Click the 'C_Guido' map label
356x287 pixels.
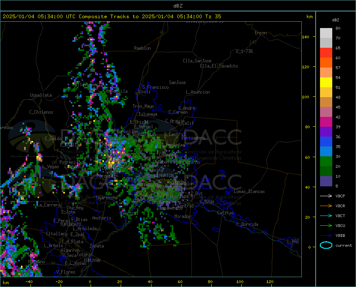(x=53, y=139)
